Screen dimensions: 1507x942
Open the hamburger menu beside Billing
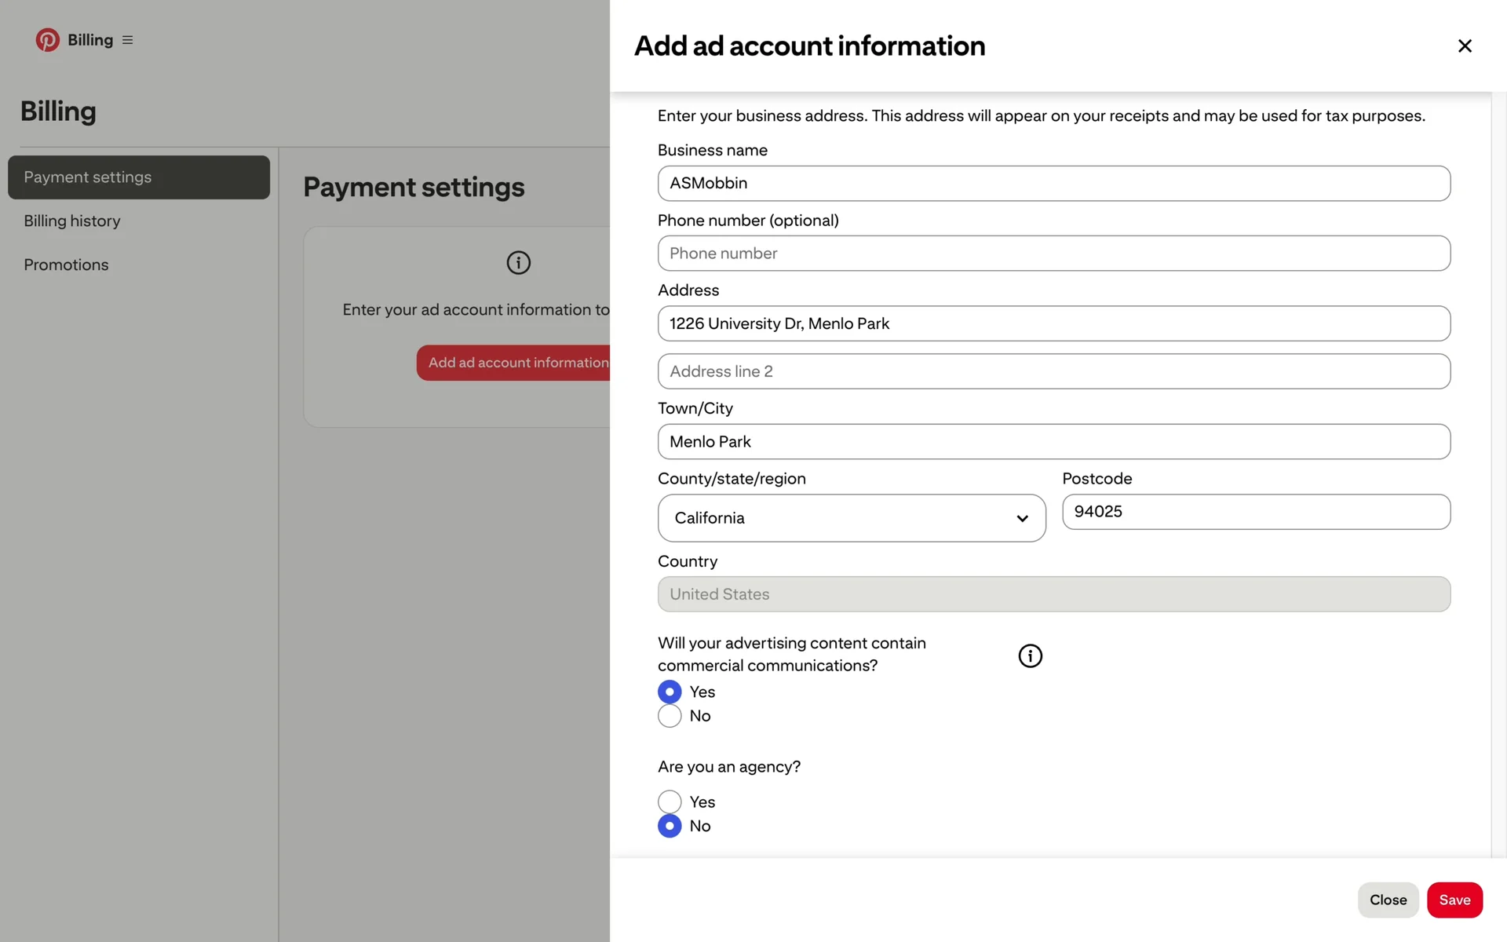(x=127, y=40)
